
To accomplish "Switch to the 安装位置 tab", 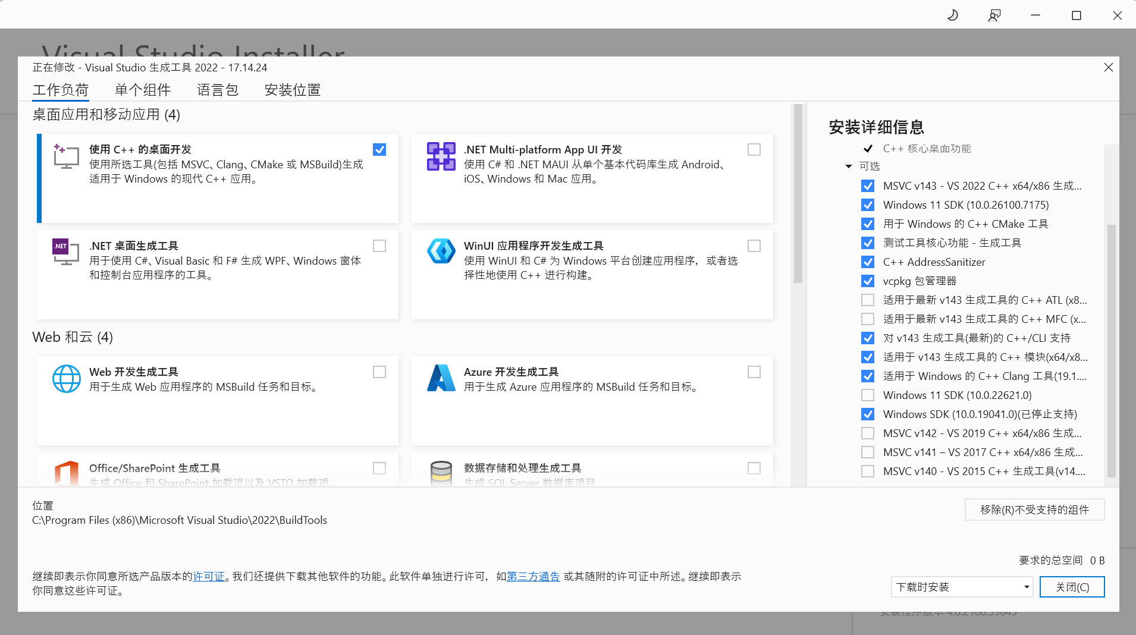I will (x=293, y=90).
